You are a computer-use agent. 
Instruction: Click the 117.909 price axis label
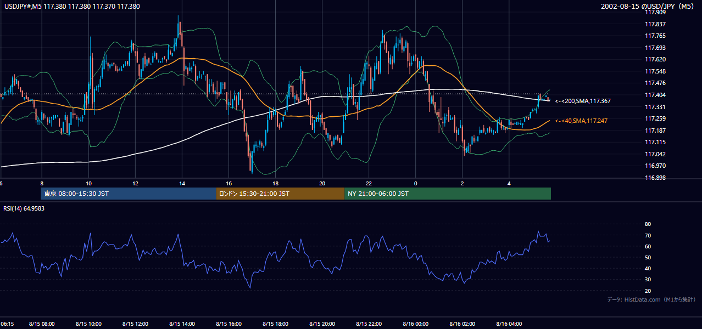pyautogui.click(x=655, y=12)
